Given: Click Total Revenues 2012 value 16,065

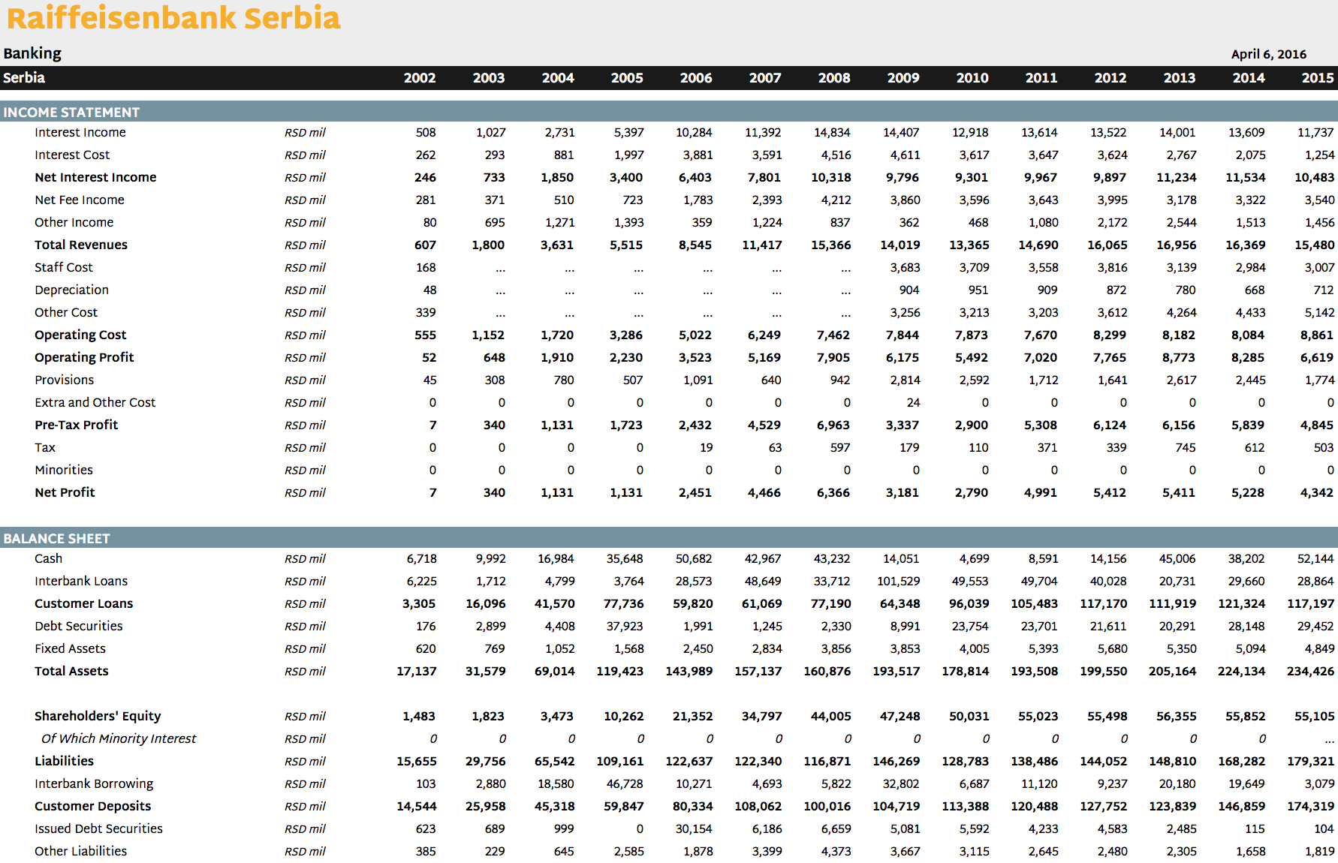Looking at the screenshot, I should tap(1107, 245).
